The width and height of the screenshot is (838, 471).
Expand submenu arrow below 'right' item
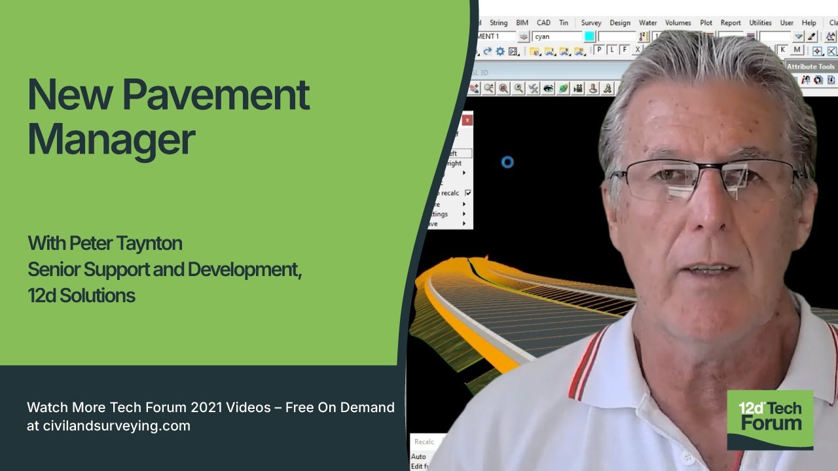pos(464,173)
